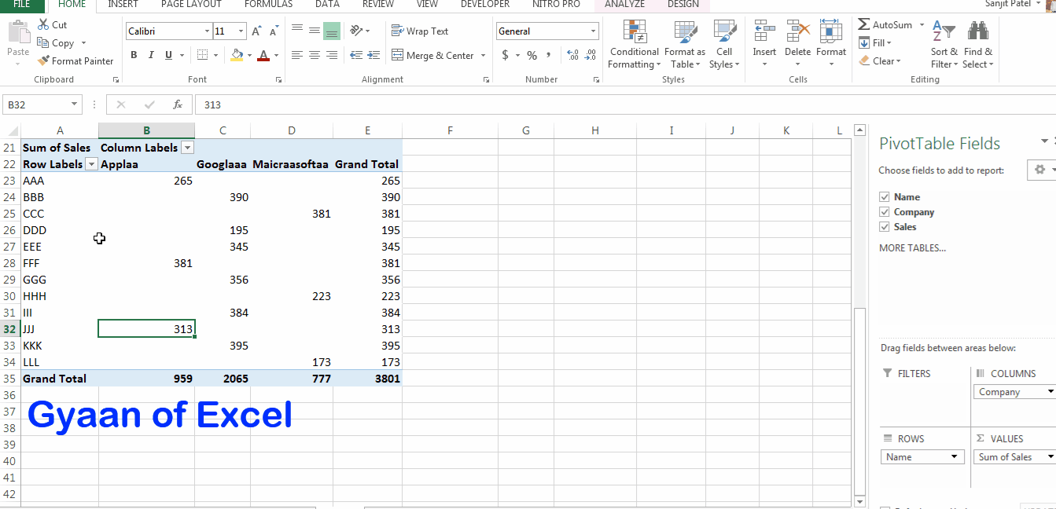
Task: Uncheck the Company field checkbox
Action: coord(885,212)
